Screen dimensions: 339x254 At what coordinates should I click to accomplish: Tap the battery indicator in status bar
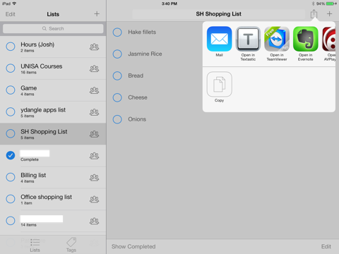coord(331,4)
